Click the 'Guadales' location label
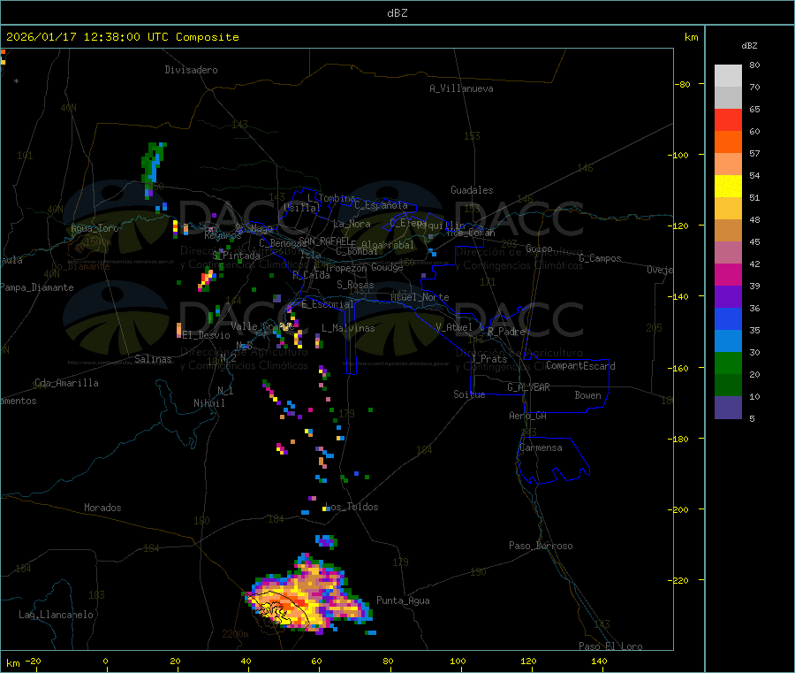This screenshot has height=673, width=795. tap(472, 190)
